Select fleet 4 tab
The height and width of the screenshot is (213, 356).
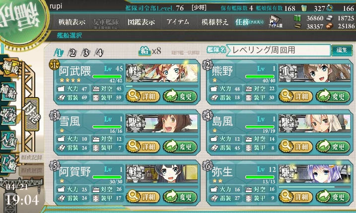(x=99, y=53)
